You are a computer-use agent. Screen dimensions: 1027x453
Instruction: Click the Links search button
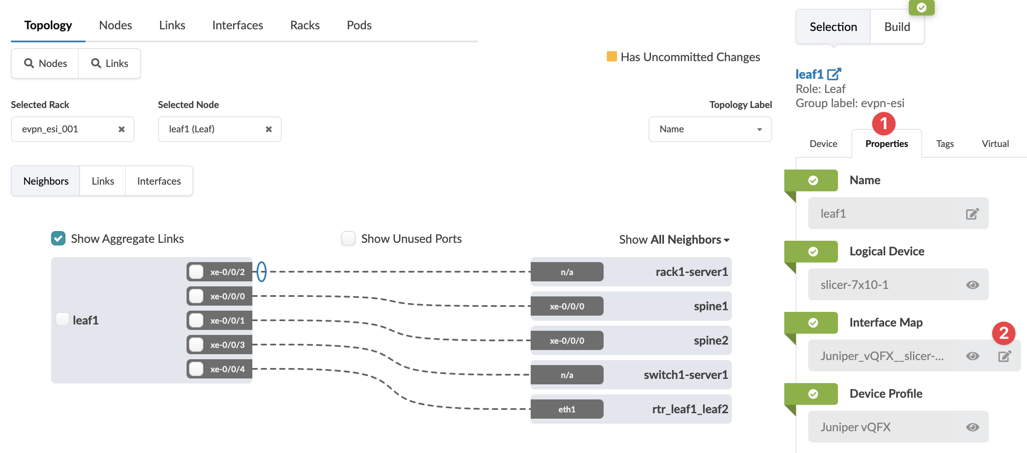point(110,64)
